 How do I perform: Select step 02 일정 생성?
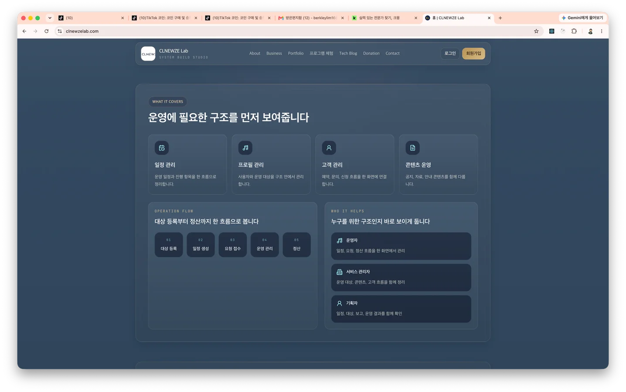201,245
